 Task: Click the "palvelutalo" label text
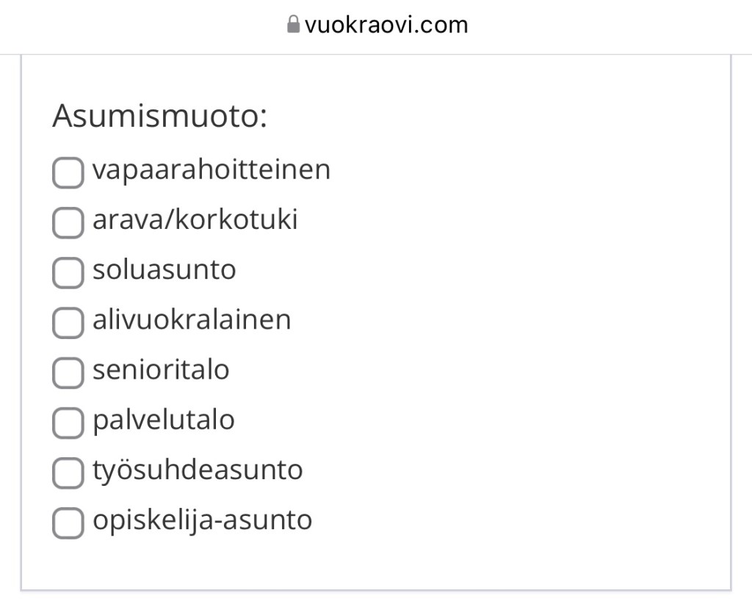pos(164,420)
